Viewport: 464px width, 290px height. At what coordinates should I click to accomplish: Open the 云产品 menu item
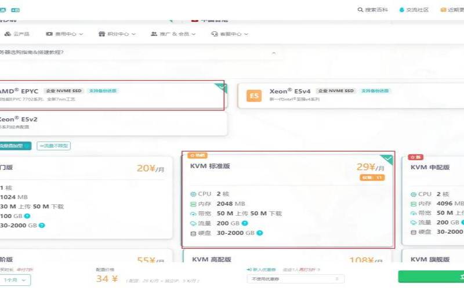click(17, 34)
